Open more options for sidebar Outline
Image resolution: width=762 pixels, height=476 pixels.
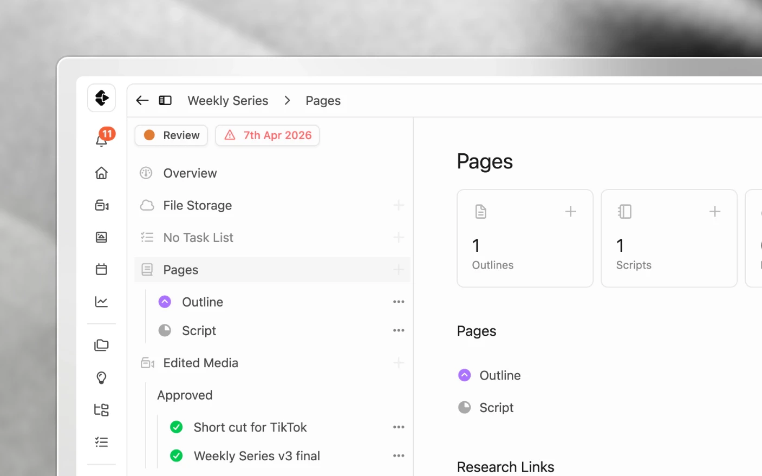coord(399,302)
